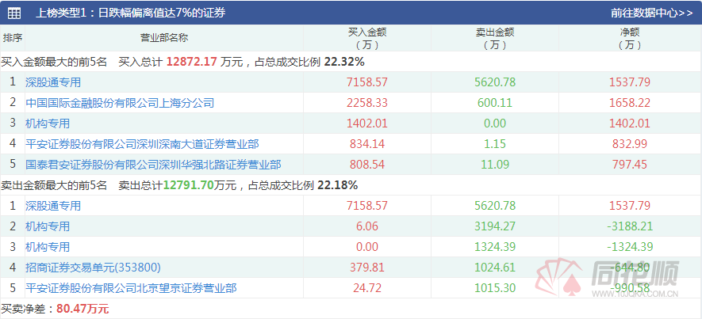Click sell amount 600.11
This screenshot has height=319, width=702.
click(x=495, y=103)
